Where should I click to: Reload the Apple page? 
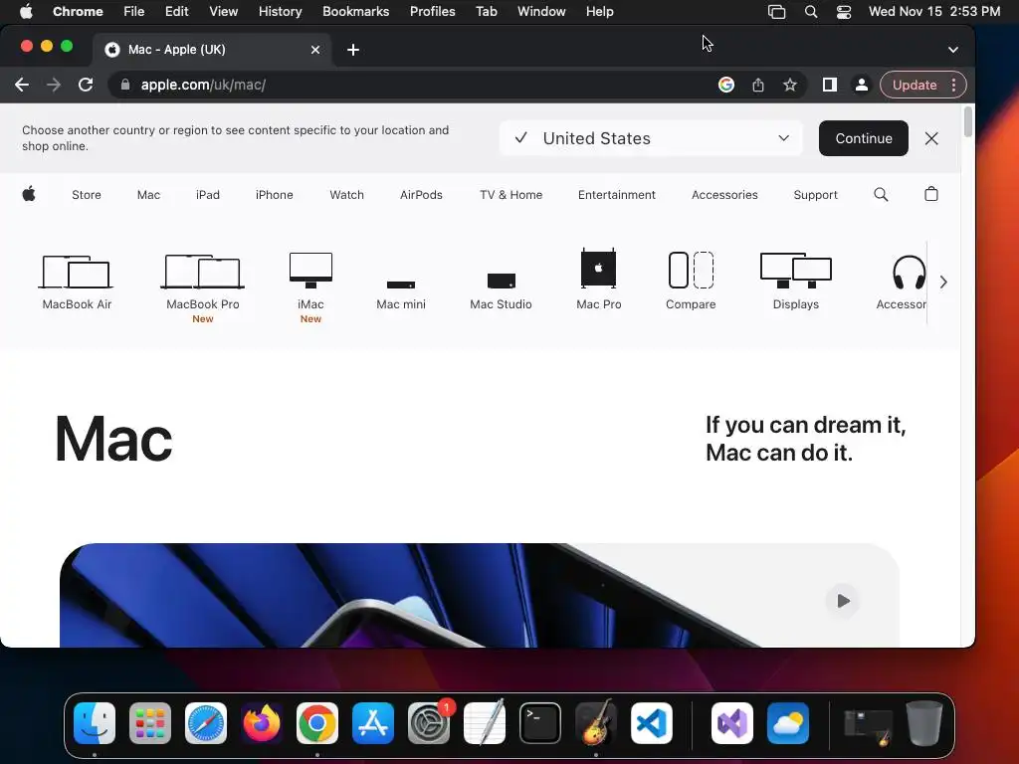point(86,85)
